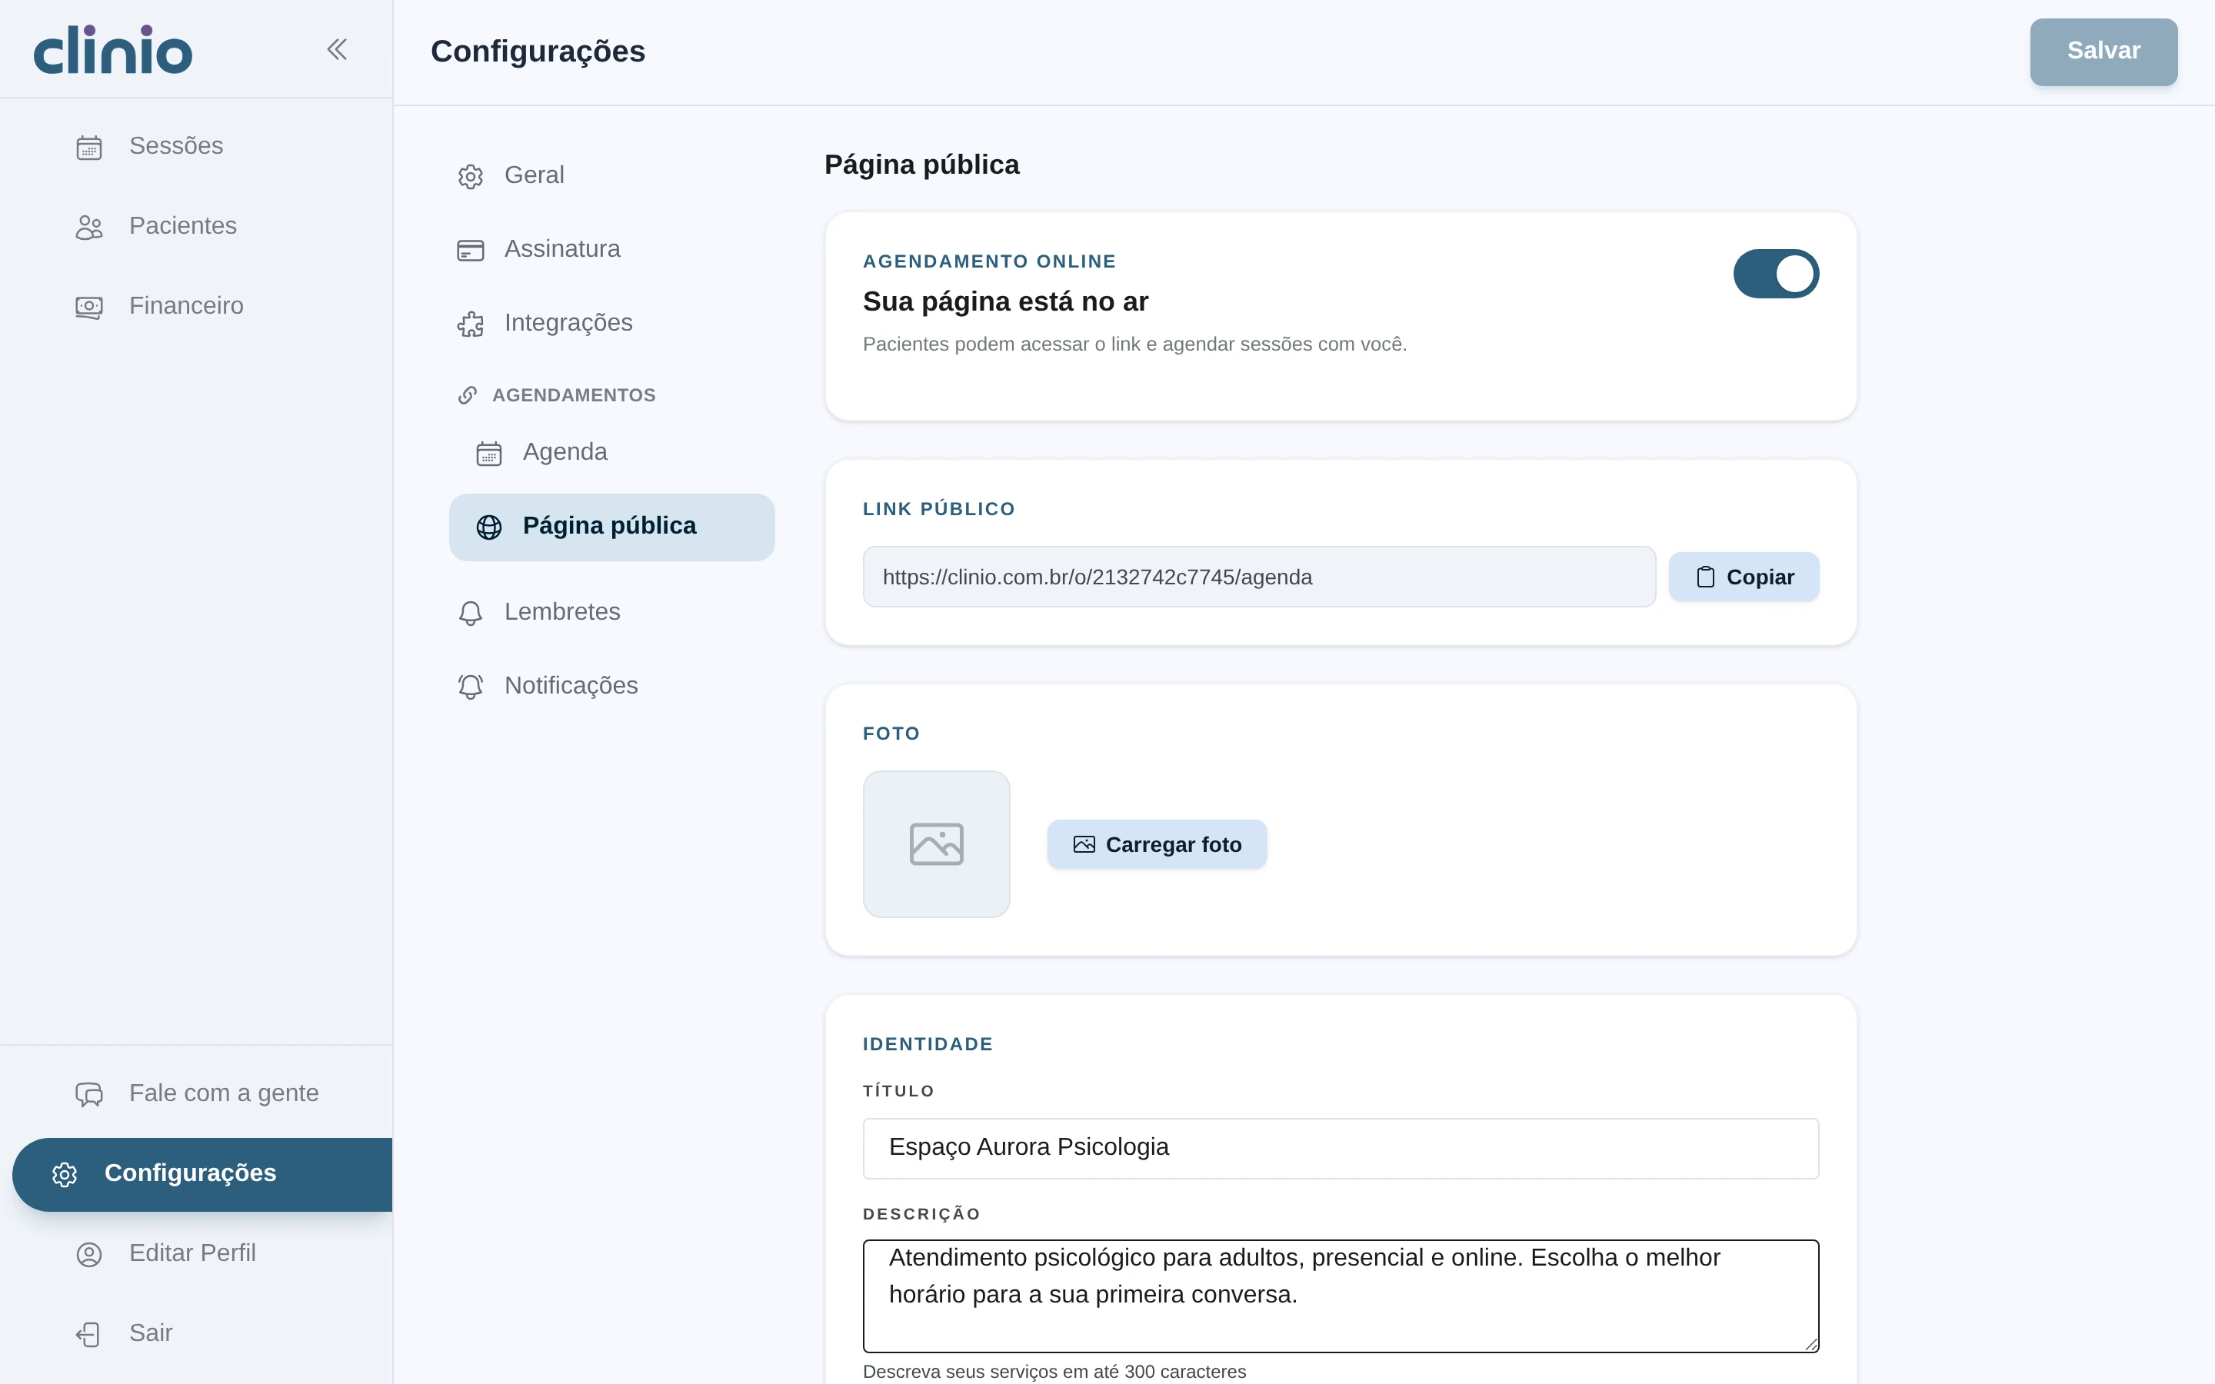2215x1384 pixels.
Task: Toggle the Agendamento Online switch off
Action: pyautogui.click(x=1776, y=274)
